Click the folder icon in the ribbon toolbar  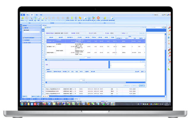pos(89,18)
